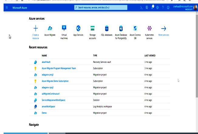This screenshot has height=134, width=198.
Task: Open the Storage accounts icon
Action: pyautogui.click(x=93, y=28)
